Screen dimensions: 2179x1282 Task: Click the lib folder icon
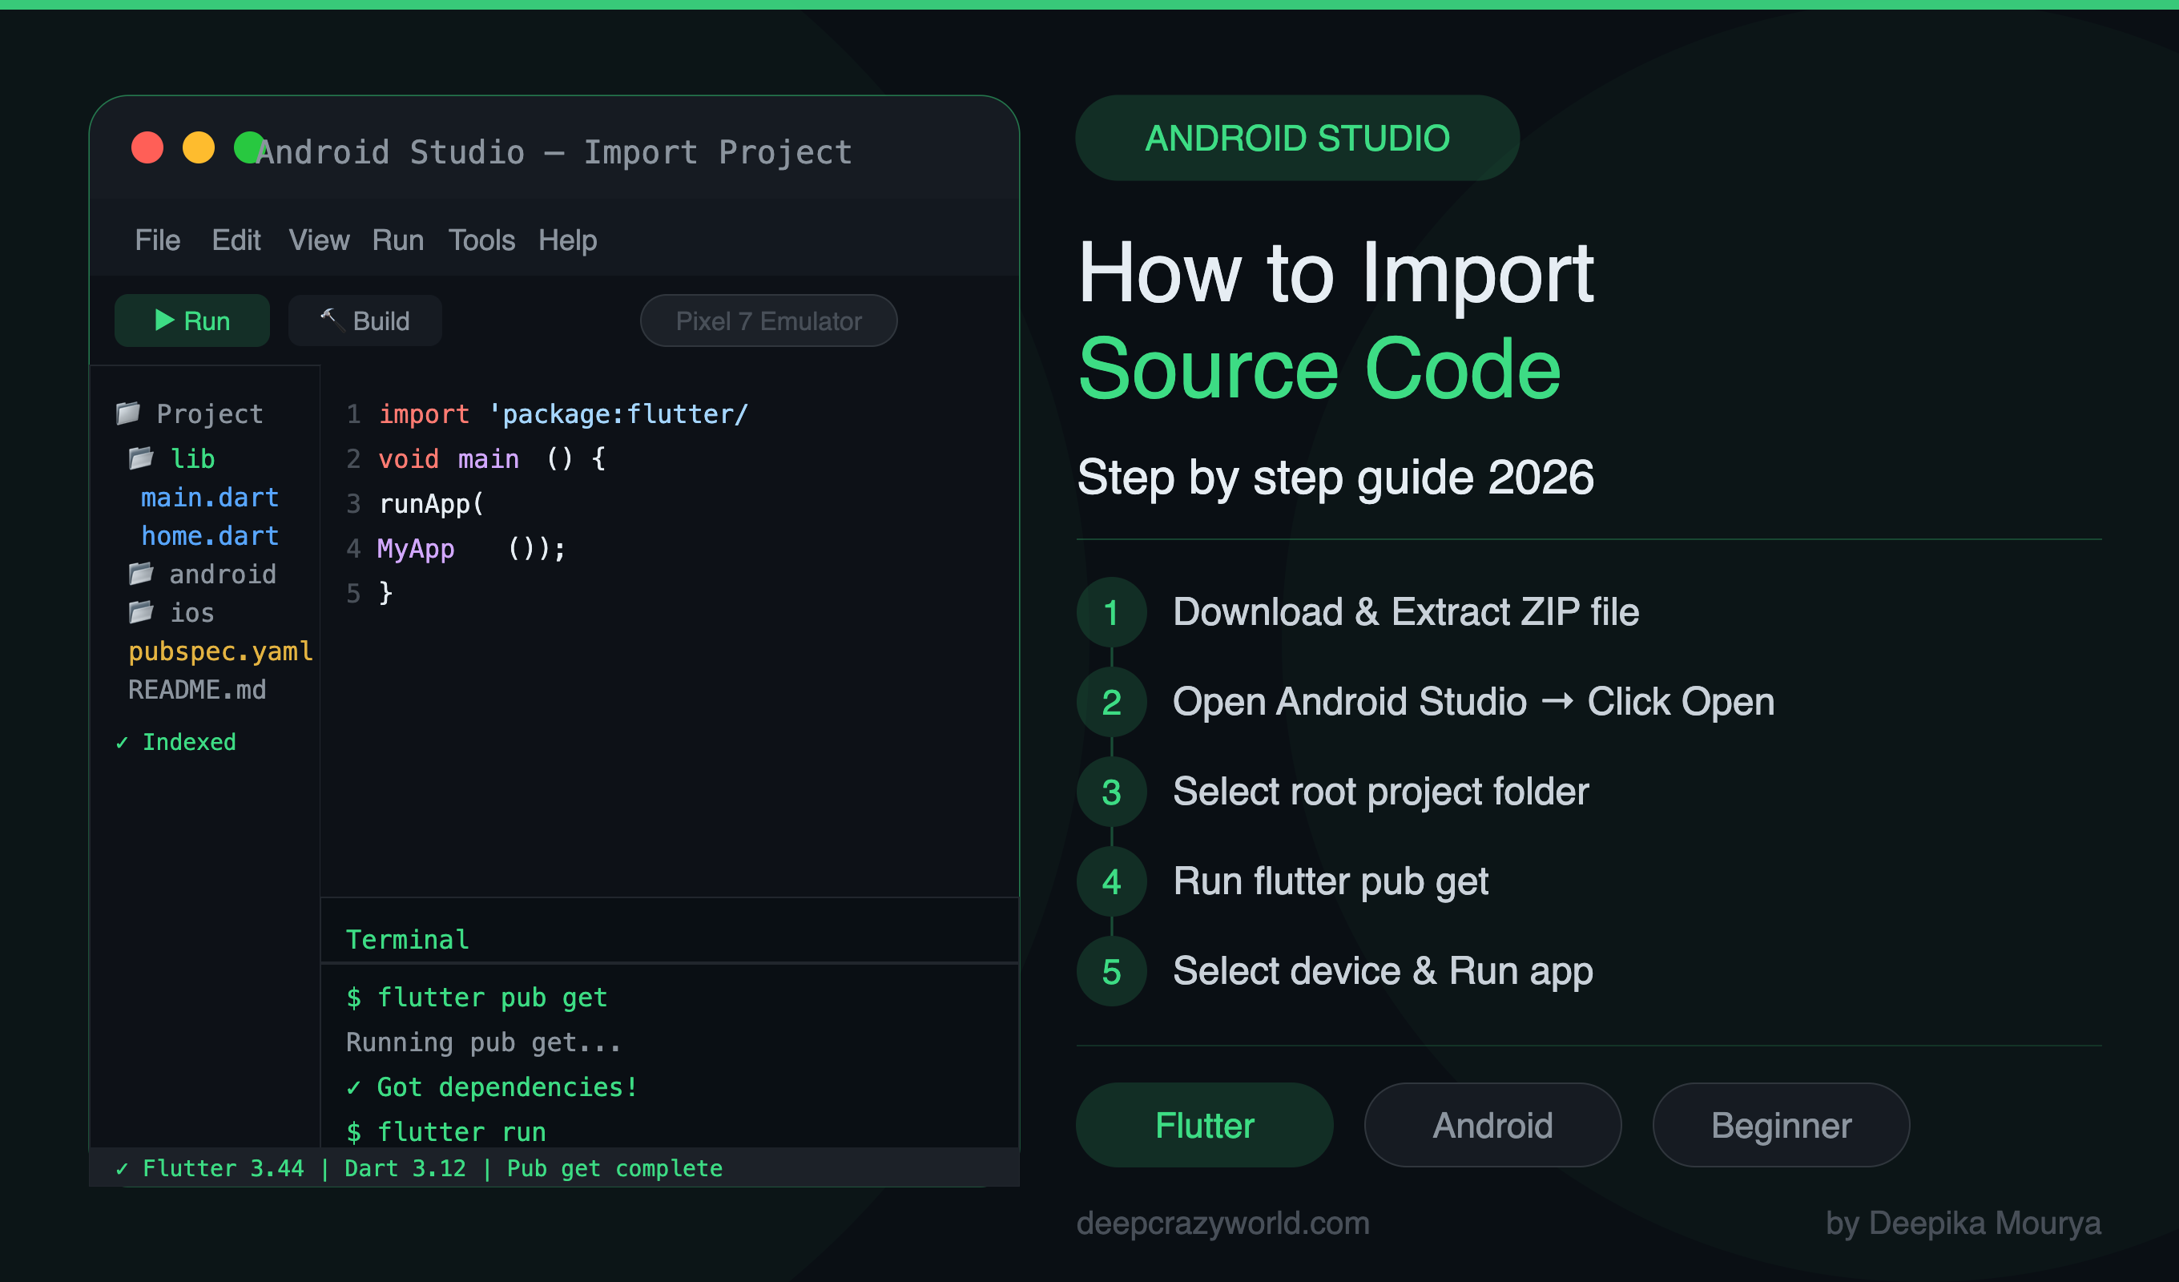(x=142, y=458)
